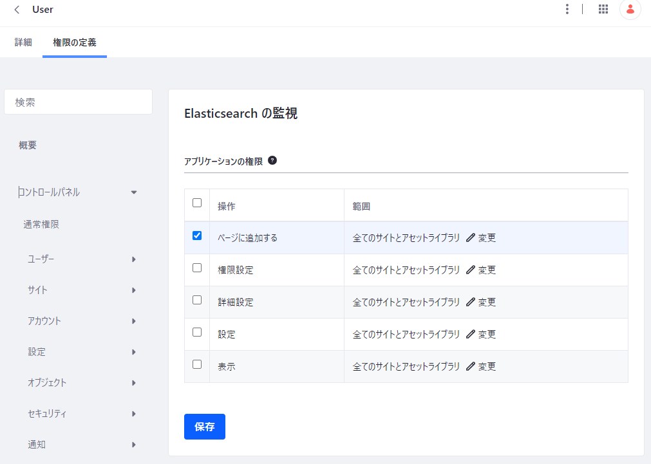Screen dimensions: 651x464
Task: Click 変更 link for 詳細設定
Action: (x=487, y=302)
